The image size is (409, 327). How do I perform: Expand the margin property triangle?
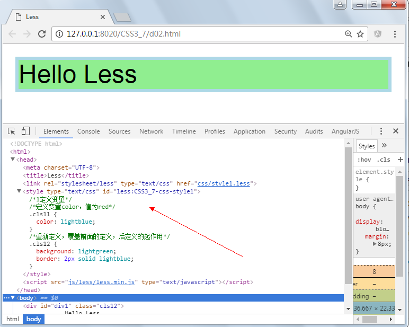[x=375, y=244]
